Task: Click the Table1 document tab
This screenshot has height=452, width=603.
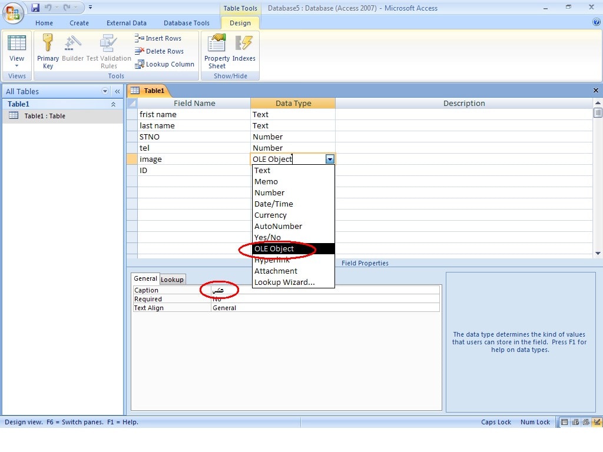Action: point(148,91)
